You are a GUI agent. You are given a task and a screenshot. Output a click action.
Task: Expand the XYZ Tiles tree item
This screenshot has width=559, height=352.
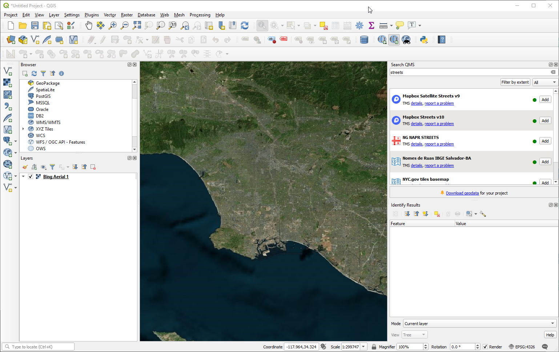[x=23, y=129]
